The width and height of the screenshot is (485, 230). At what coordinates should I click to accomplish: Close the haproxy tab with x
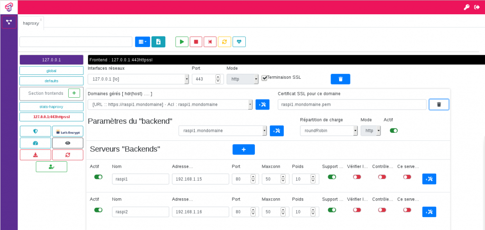pos(41,19)
